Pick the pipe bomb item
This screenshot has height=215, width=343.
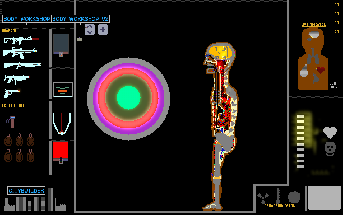[11, 121]
